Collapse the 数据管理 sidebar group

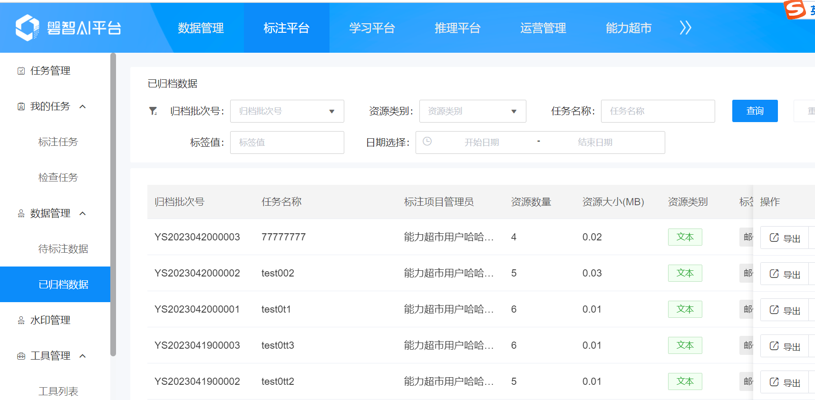83,213
